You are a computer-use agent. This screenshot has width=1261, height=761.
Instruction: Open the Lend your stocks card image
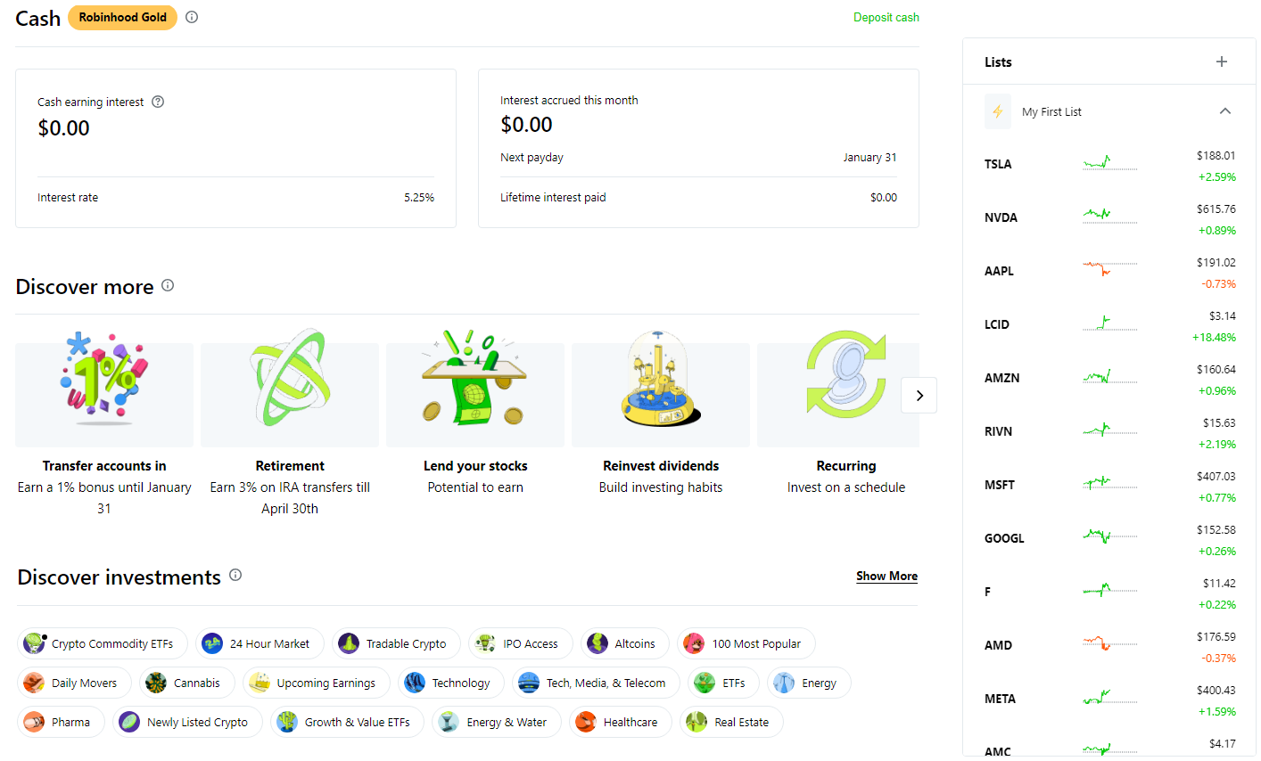tap(475, 389)
